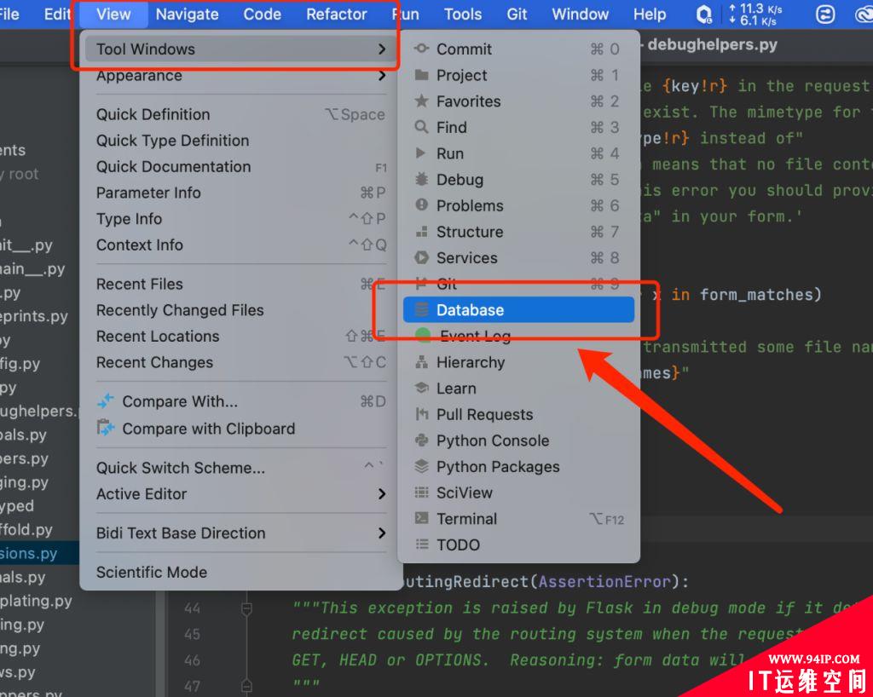This screenshot has height=697, width=873.
Task: Select Context Info menu entry
Action: [x=241, y=245]
